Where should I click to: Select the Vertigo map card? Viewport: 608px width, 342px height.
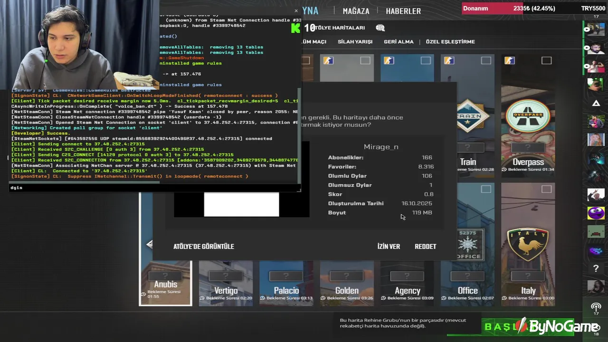click(x=226, y=283)
